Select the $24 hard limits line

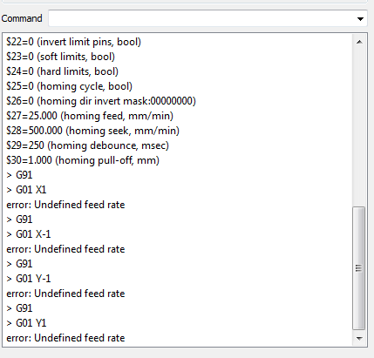point(62,71)
